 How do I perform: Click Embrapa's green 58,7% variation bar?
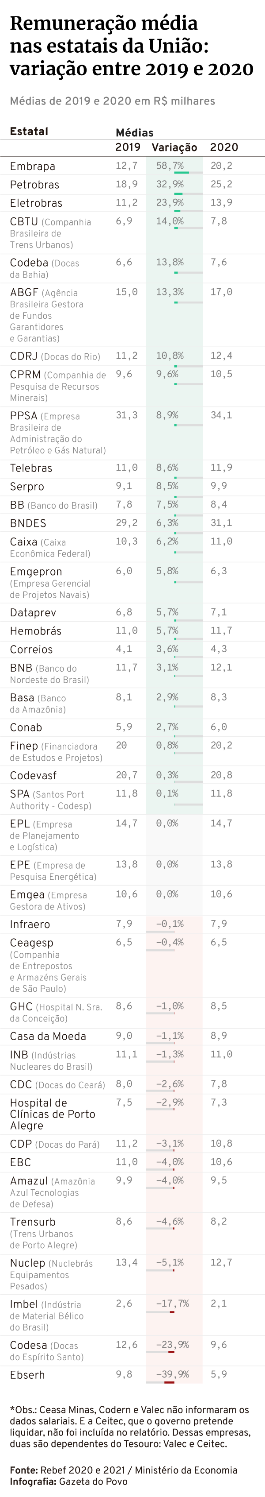point(182,173)
